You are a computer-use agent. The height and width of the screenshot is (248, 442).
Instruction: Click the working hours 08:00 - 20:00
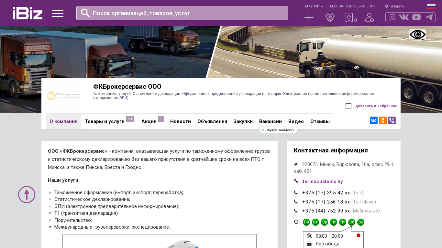[329, 236]
